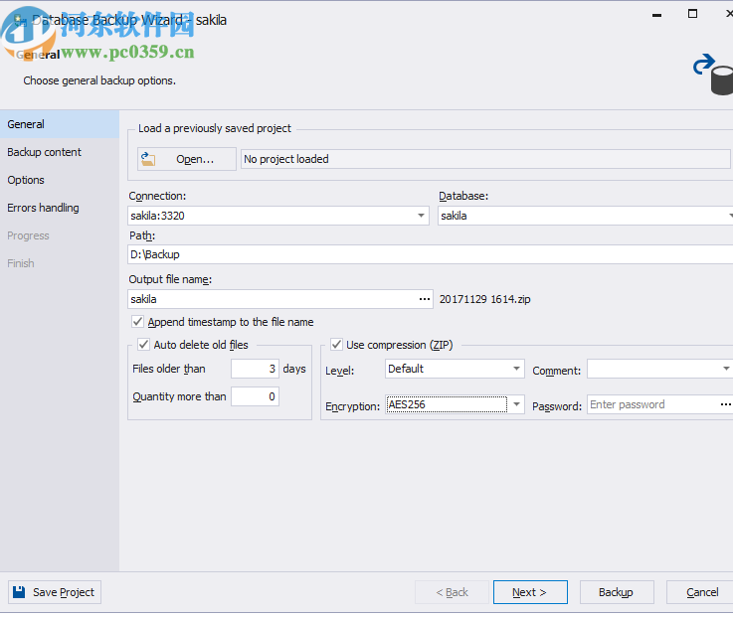Uncheck Auto delete old files
The width and height of the screenshot is (733, 618).
(143, 345)
